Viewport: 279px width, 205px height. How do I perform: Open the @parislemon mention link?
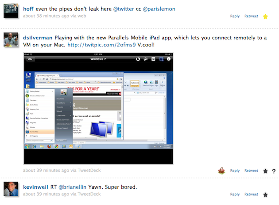[x=159, y=9]
